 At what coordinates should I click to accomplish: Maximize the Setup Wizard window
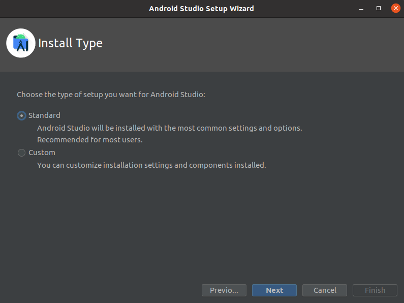pos(379,9)
